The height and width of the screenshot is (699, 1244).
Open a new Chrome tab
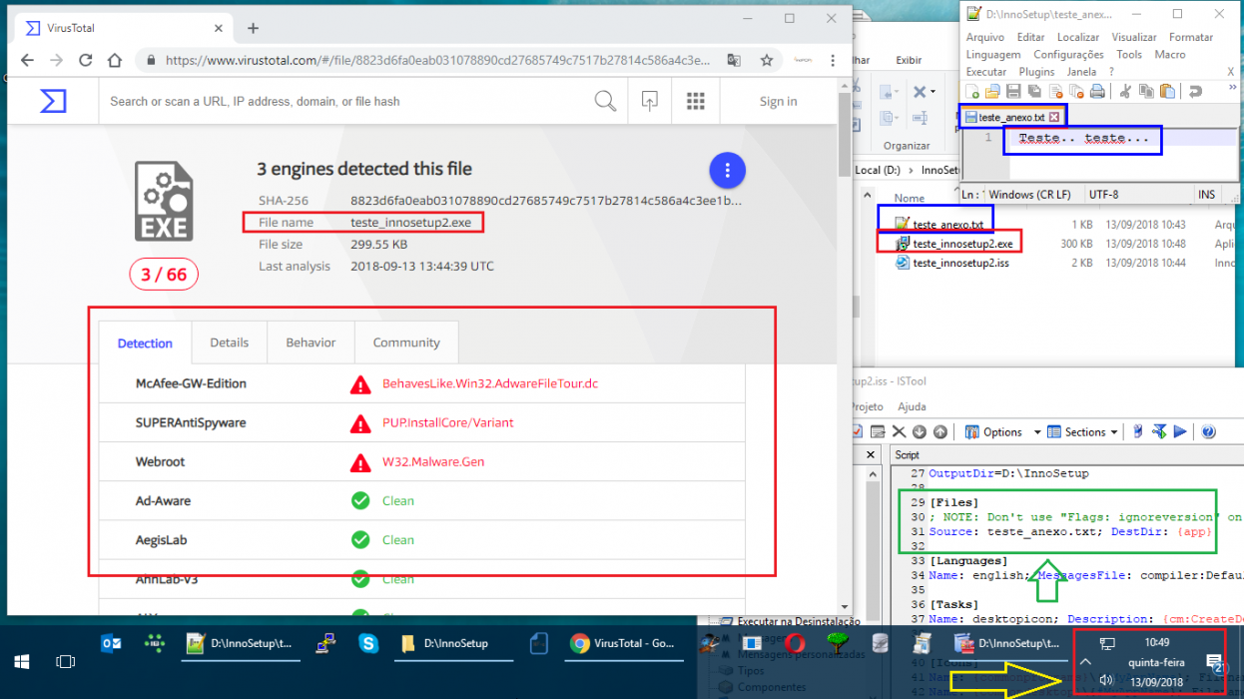coord(254,28)
